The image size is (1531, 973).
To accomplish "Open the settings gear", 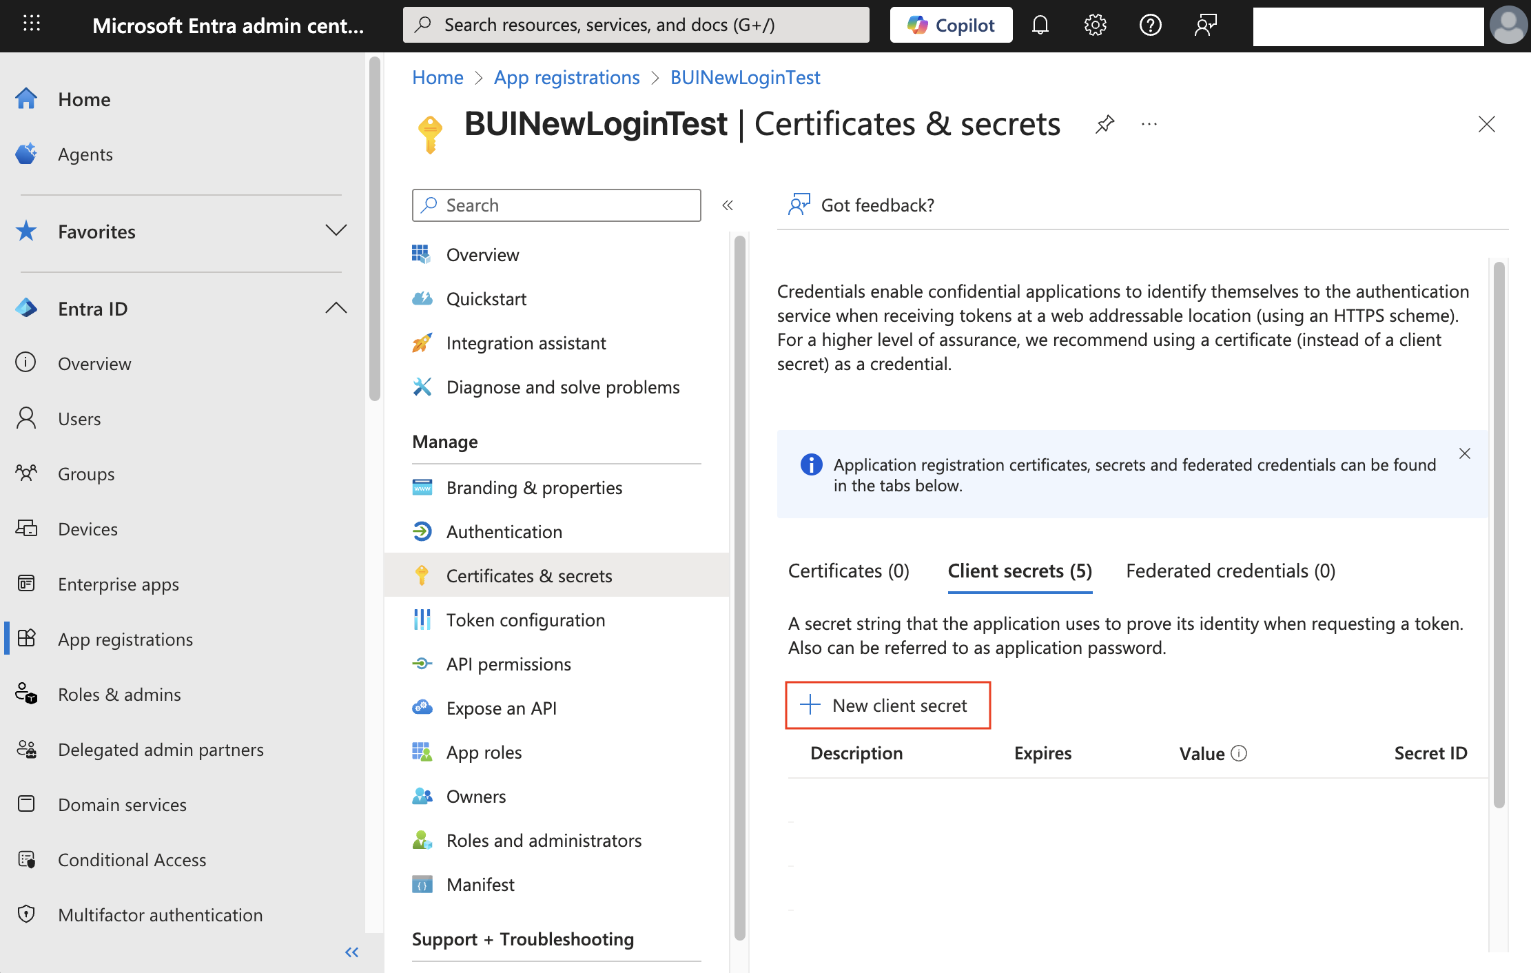I will point(1095,25).
